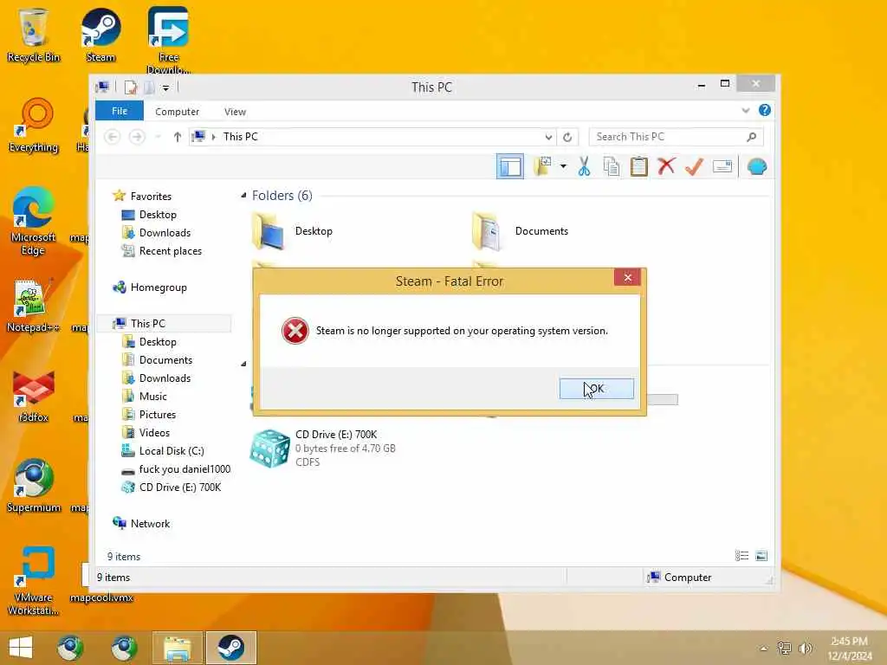This screenshot has height=665, width=887.
Task: Click the blue shell globe toolbar icon
Action: tap(757, 167)
